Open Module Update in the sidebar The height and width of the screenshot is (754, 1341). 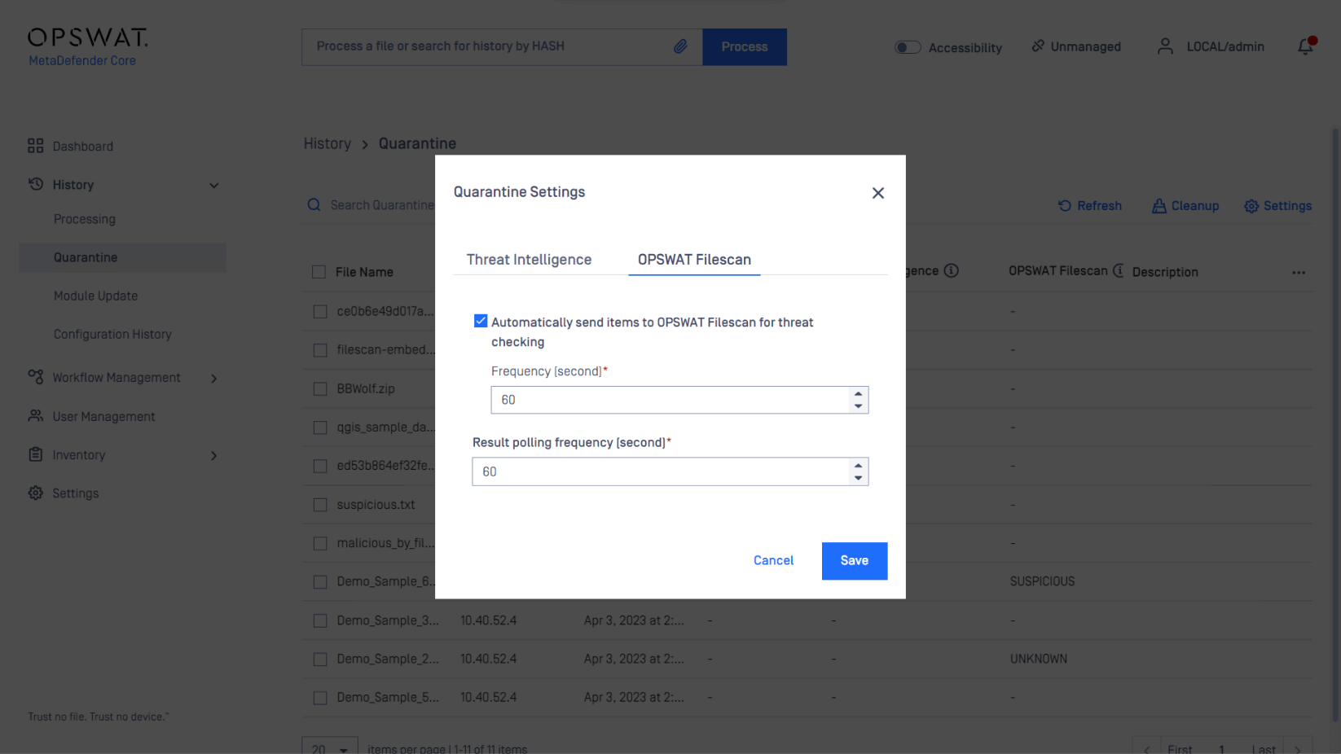coord(95,296)
